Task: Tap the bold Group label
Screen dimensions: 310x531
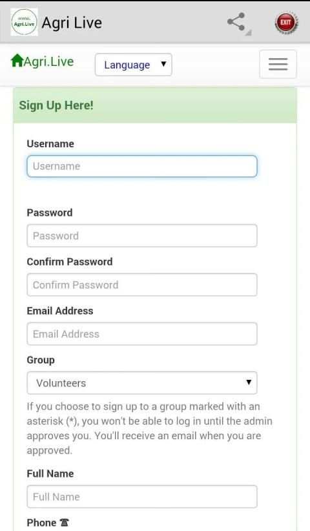Action: pyautogui.click(x=41, y=360)
